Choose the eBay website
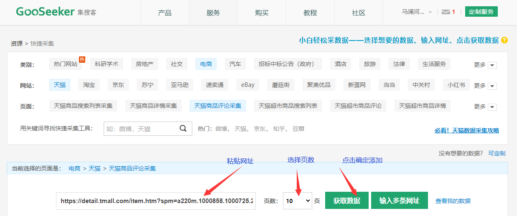This screenshot has height=216, width=517. tap(248, 85)
